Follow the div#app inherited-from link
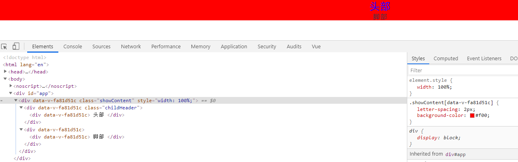The width and height of the screenshot is (518, 162). (x=456, y=154)
